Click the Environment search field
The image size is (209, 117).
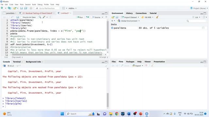pos(196,21)
